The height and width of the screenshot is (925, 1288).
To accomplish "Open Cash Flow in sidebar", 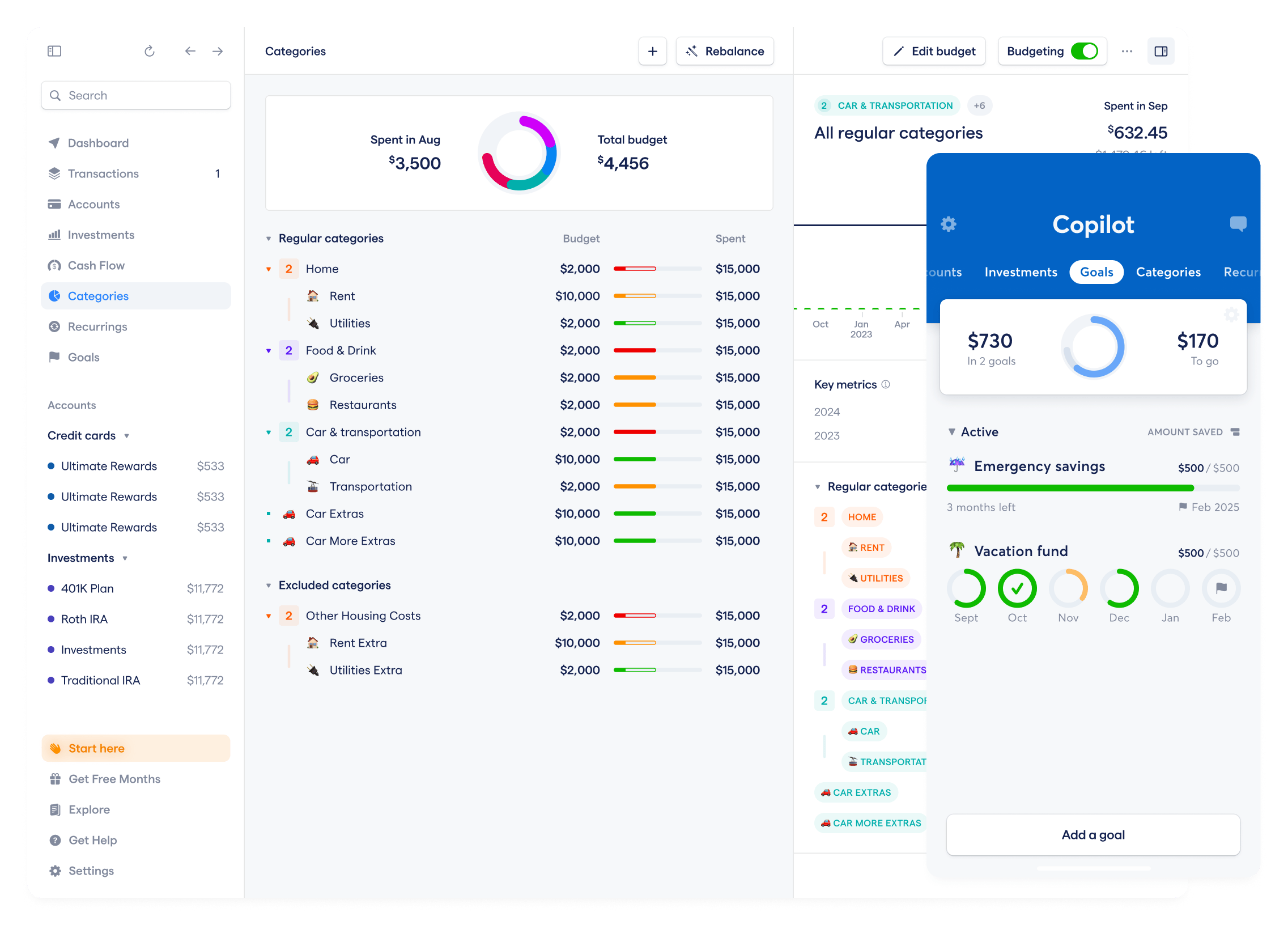I will 96,265.
